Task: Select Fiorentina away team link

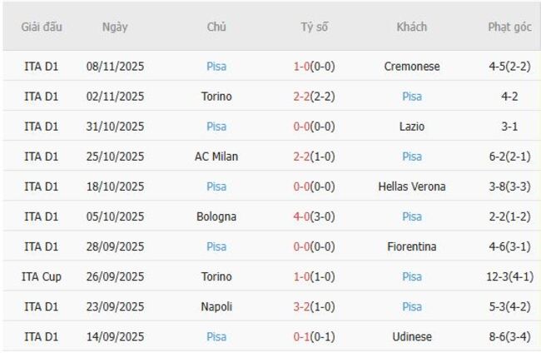Action: point(412,246)
